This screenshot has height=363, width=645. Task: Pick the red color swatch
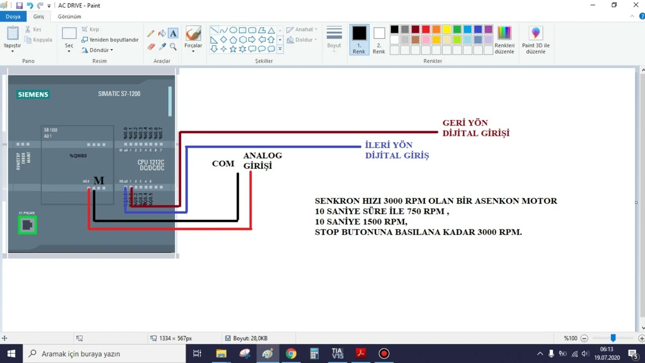[426, 29]
